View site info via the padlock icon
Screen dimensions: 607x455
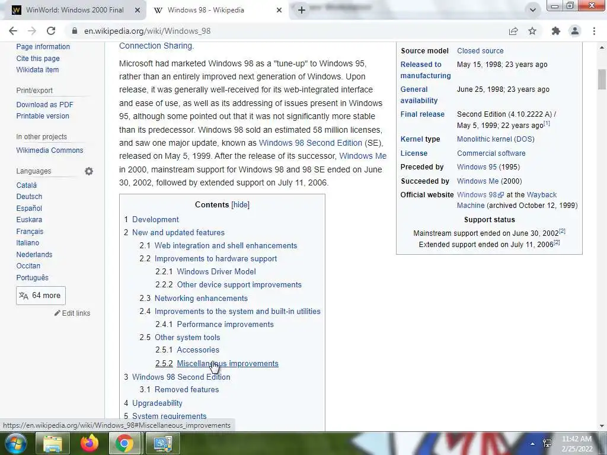pyautogui.click(x=75, y=31)
